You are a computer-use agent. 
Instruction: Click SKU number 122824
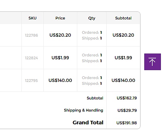coord(31,58)
